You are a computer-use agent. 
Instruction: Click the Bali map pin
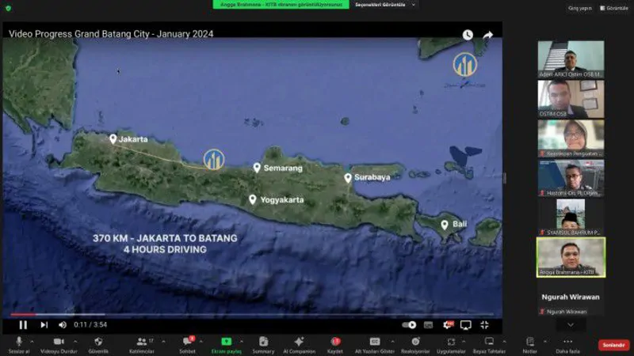point(445,225)
